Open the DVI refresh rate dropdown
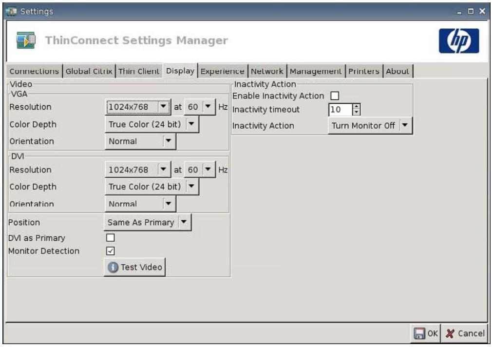493x347 pixels. tap(200, 170)
